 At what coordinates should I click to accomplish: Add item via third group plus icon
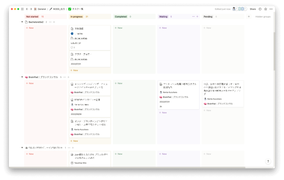pyautogui.click(x=73, y=148)
